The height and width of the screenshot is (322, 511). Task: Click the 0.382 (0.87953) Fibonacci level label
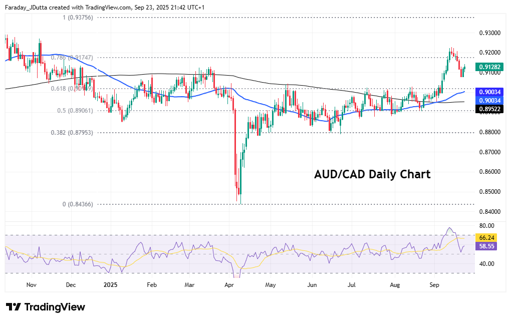[x=72, y=133]
